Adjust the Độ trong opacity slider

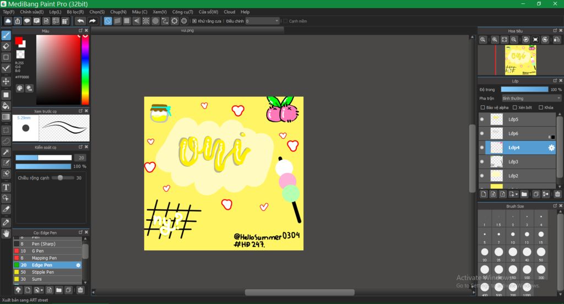(x=524, y=89)
